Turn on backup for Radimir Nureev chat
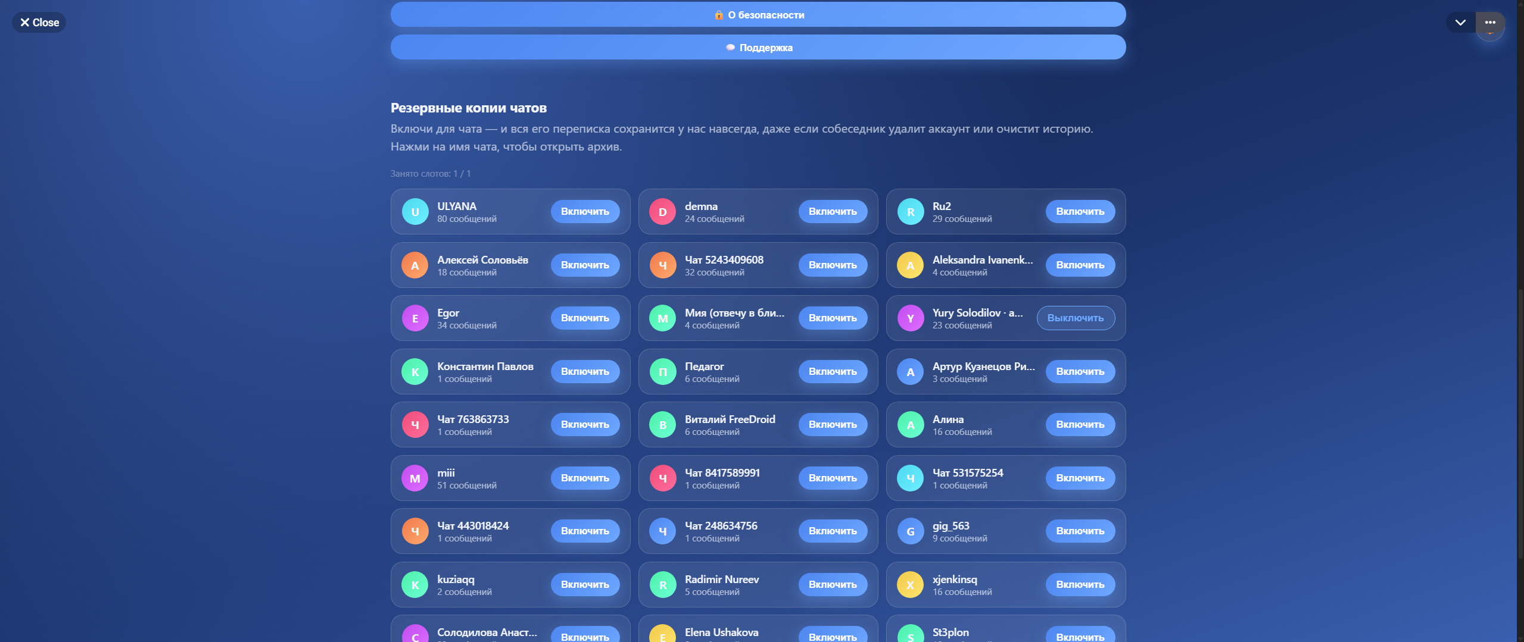Image resolution: width=1524 pixels, height=642 pixels. click(833, 585)
